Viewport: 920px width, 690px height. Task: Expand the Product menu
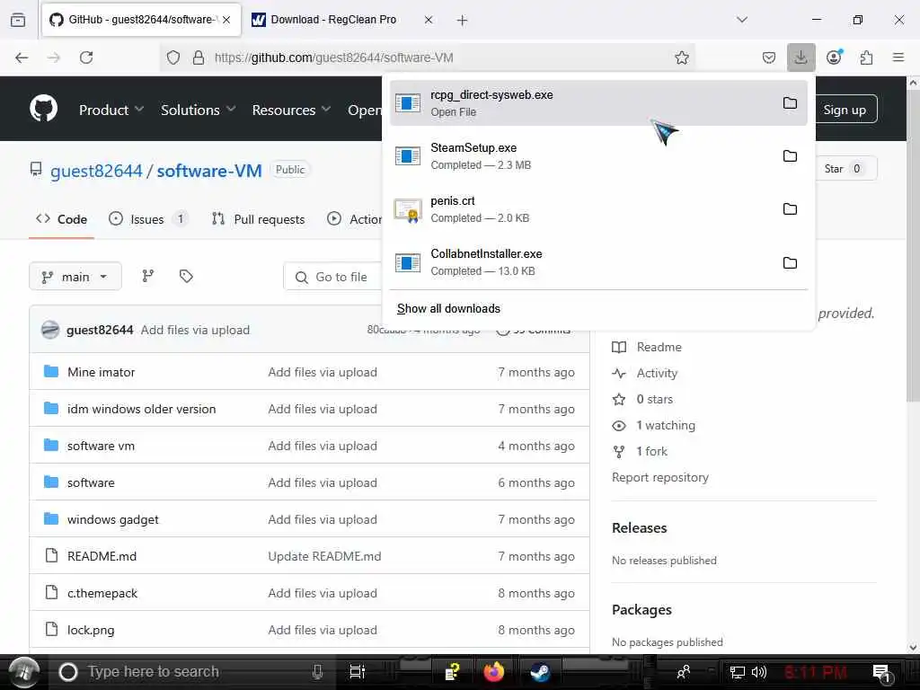tap(111, 110)
